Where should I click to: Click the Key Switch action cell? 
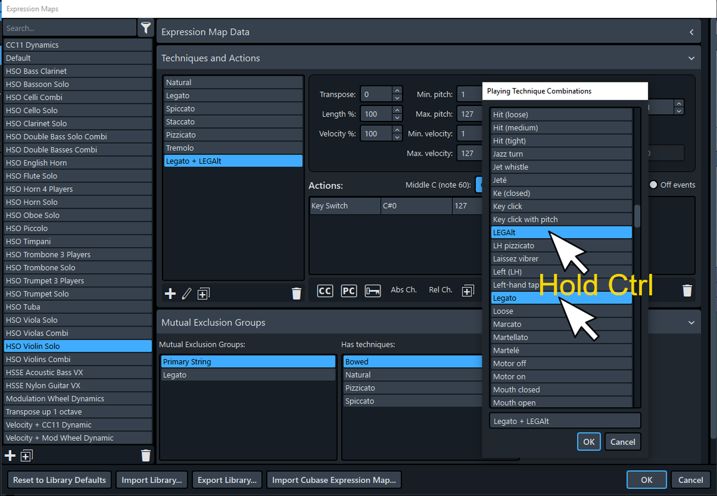click(345, 206)
